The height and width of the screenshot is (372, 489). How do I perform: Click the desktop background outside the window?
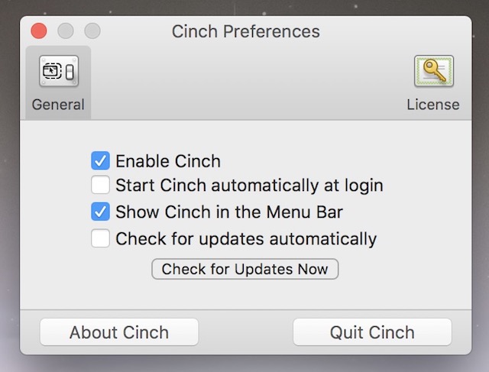click(9, 187)
